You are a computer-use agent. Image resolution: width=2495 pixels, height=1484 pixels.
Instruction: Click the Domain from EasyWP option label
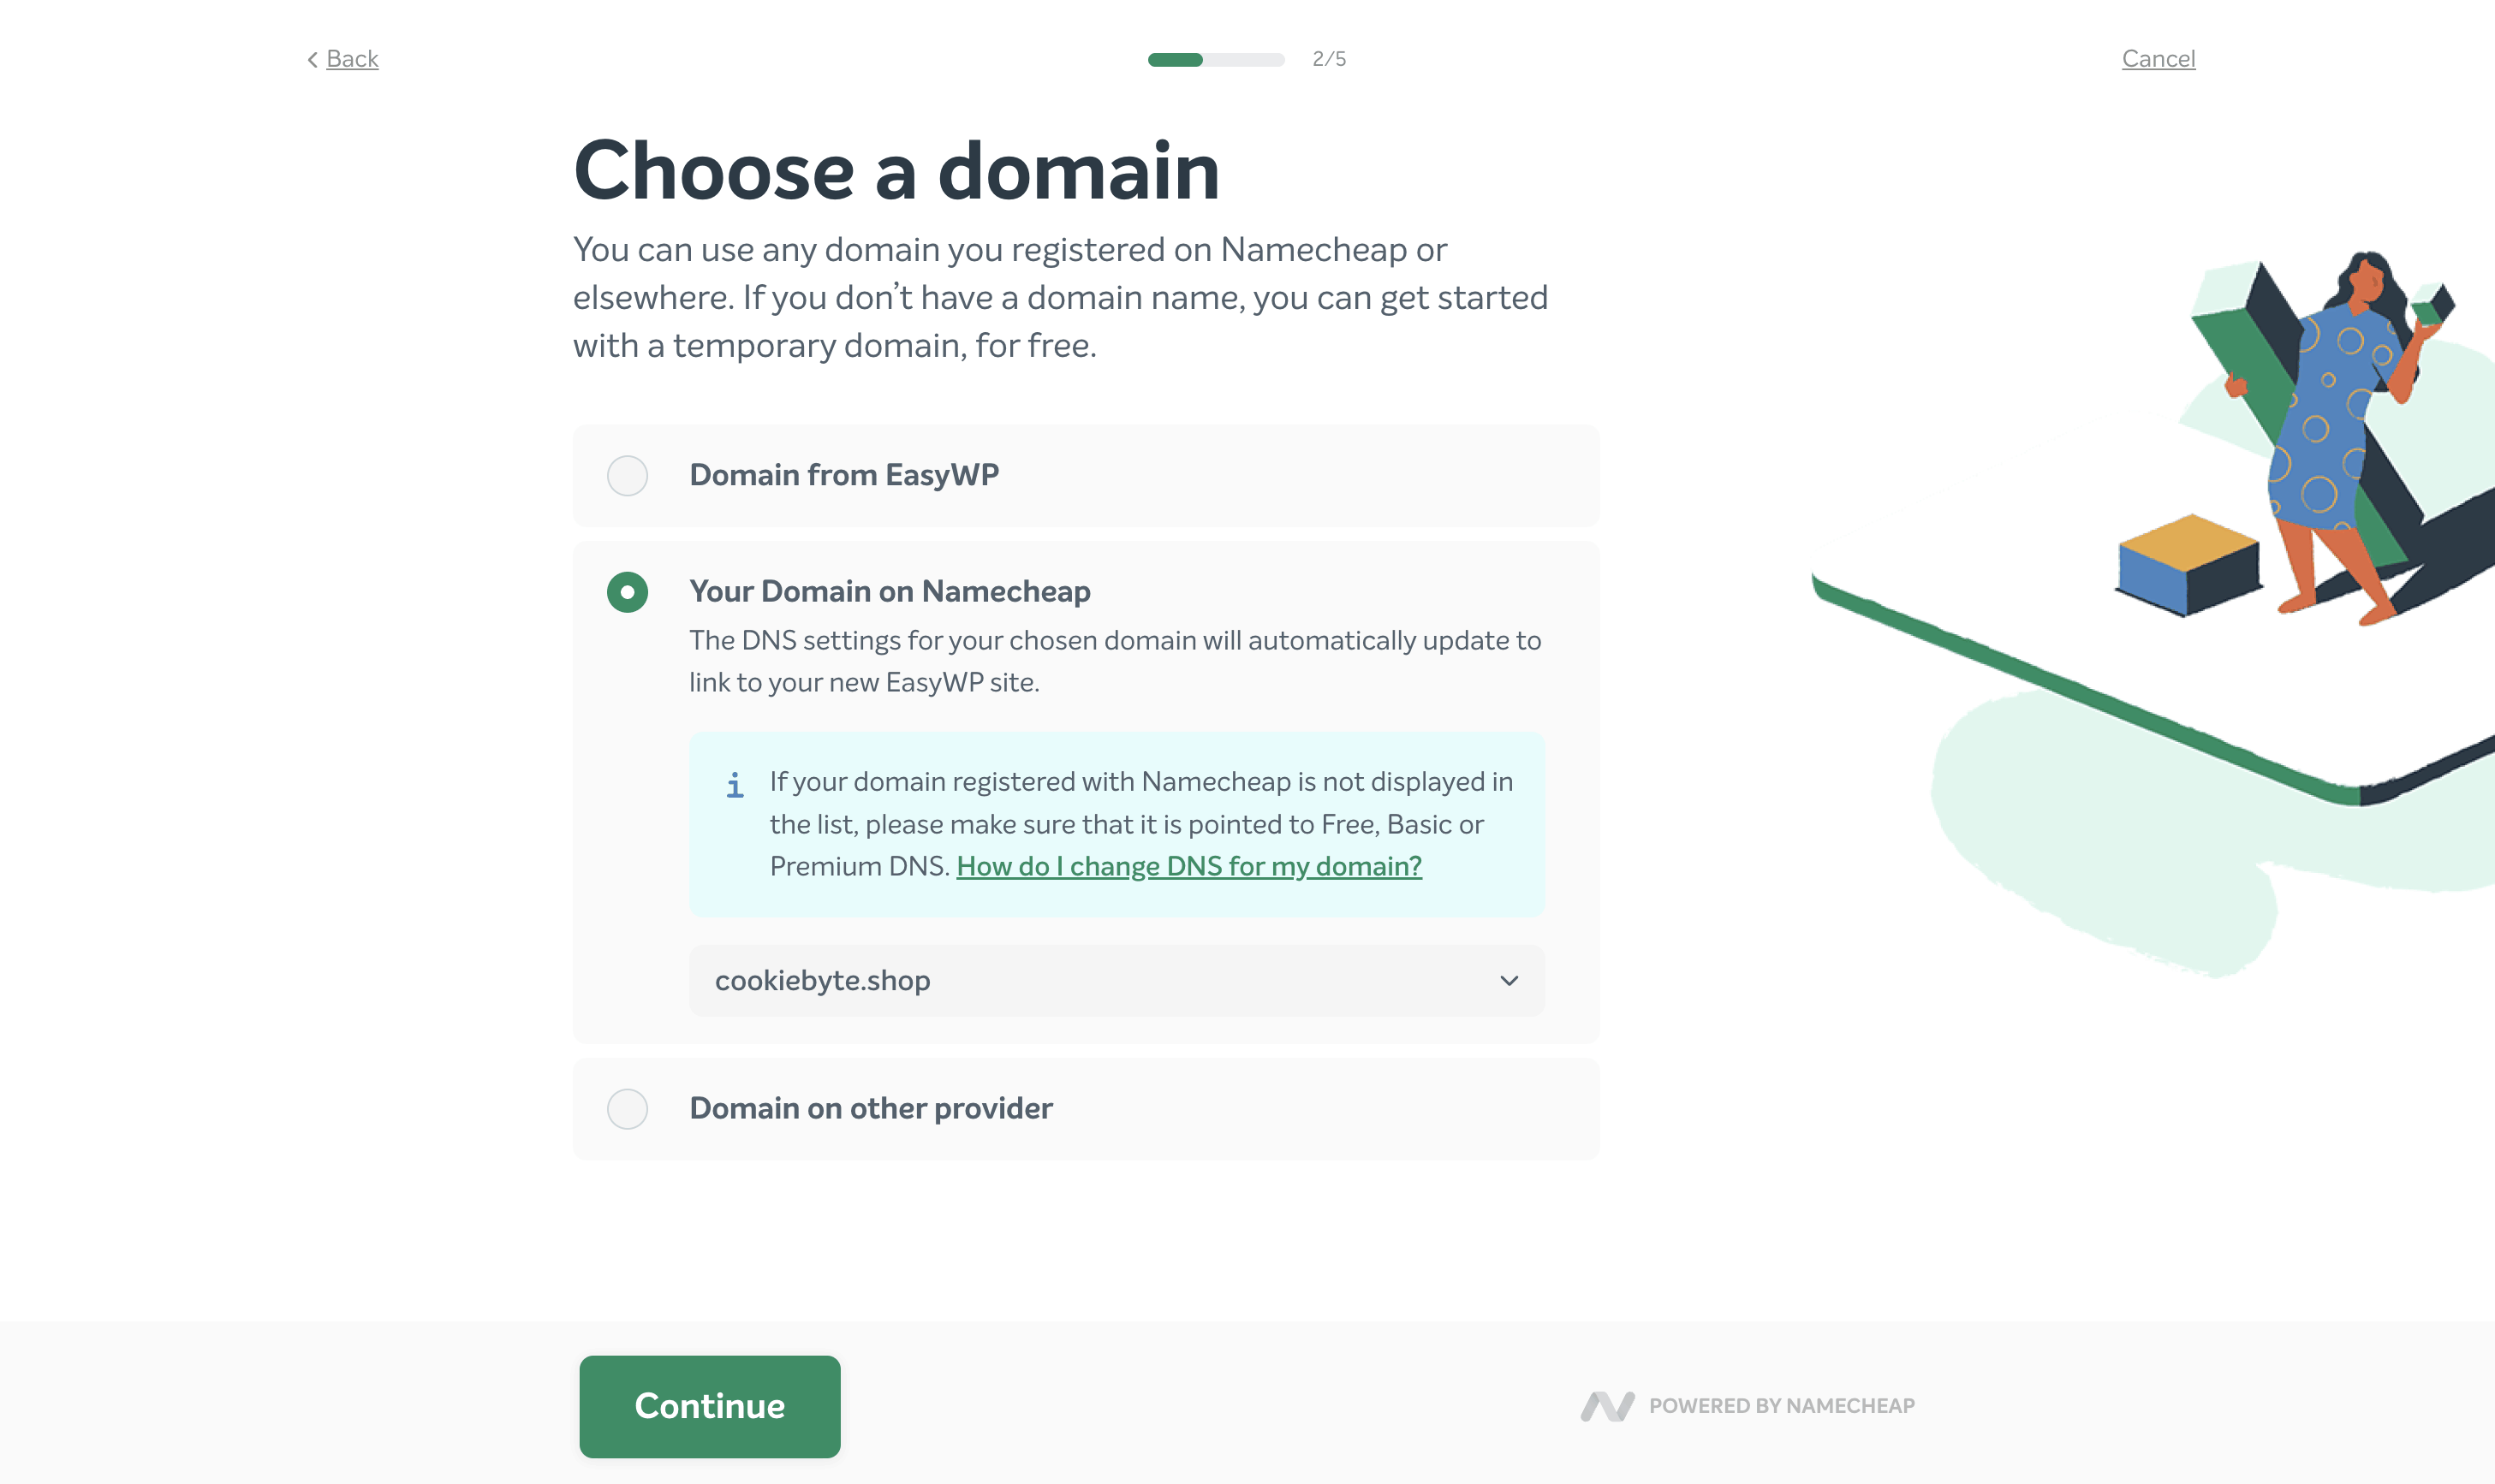[843, 475]
